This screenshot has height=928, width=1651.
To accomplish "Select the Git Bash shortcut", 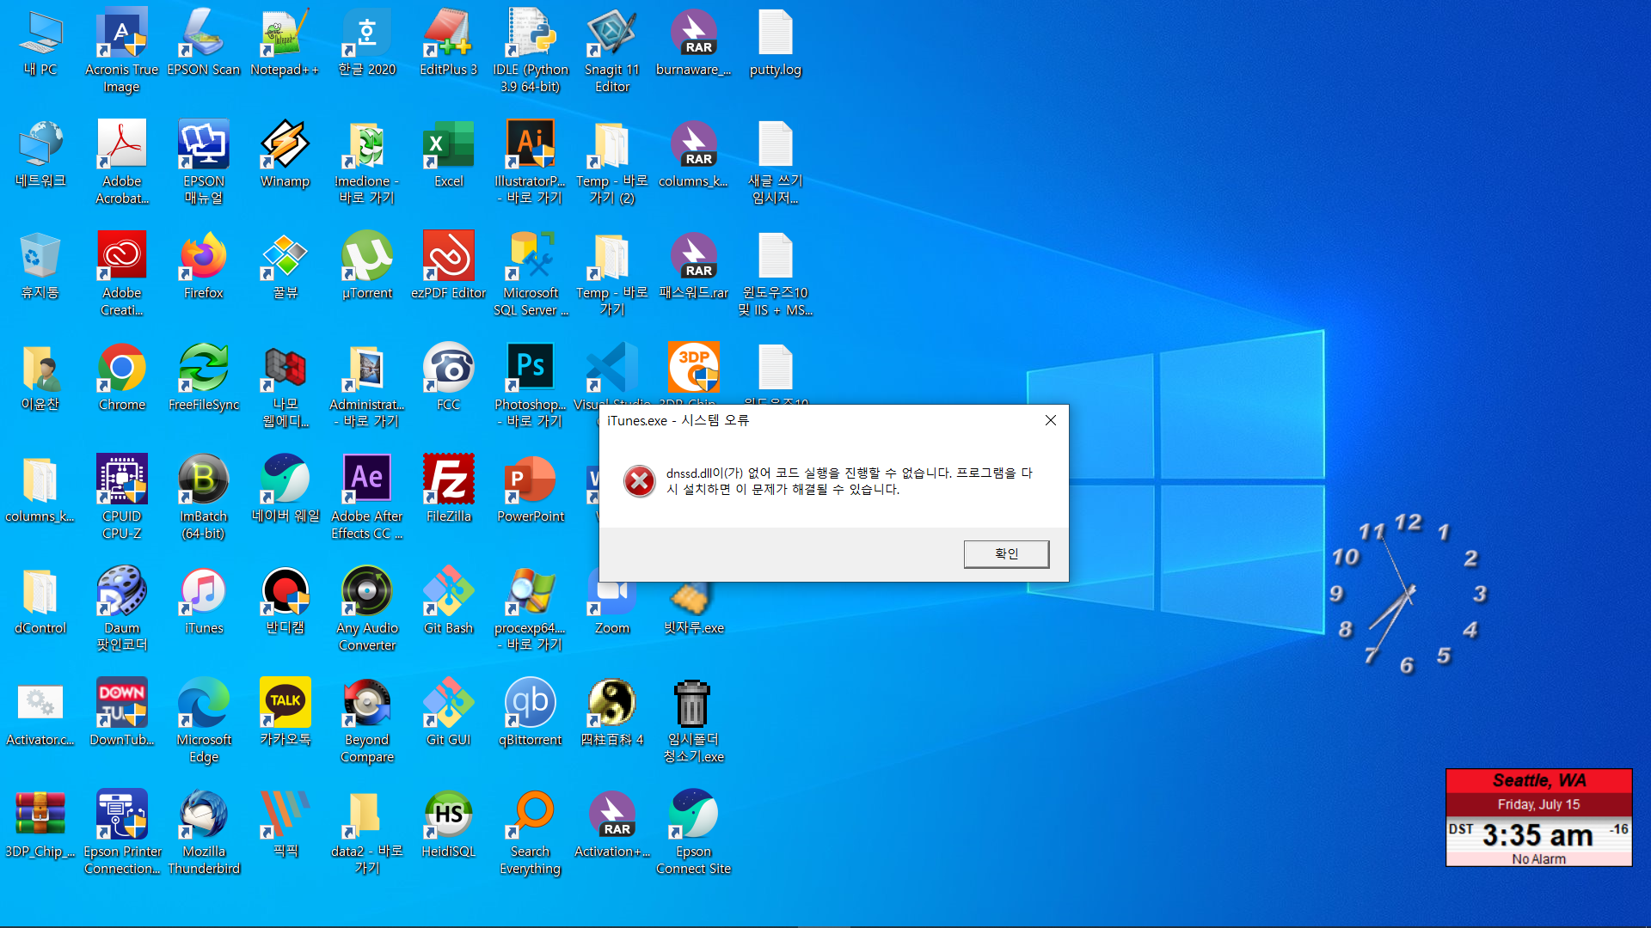I will click(448, 602).
